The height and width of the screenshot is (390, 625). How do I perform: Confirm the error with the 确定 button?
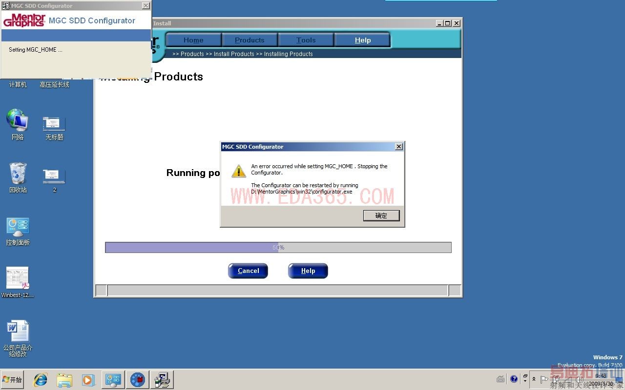click(381, 215)
